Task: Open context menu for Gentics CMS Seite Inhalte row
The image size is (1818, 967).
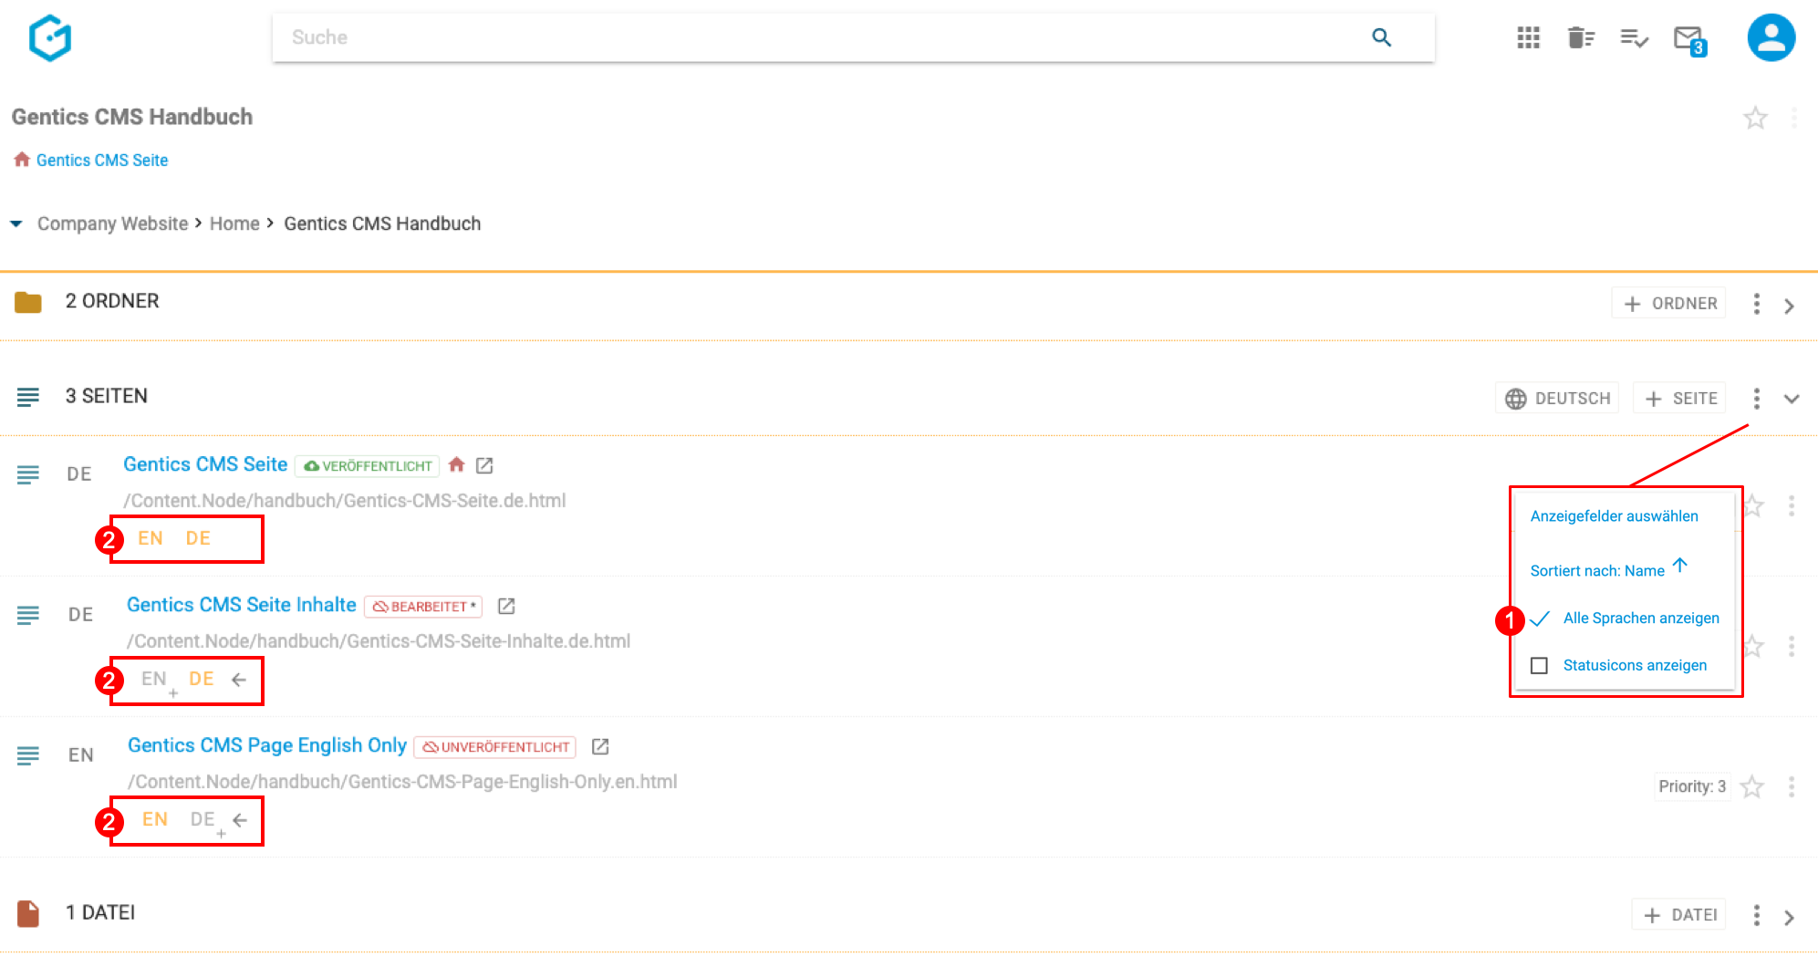Action: tap(1791, 646)
